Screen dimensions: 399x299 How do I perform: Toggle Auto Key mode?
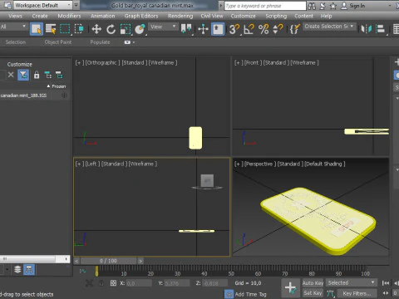pyautogui.click(x=313, y=283)
